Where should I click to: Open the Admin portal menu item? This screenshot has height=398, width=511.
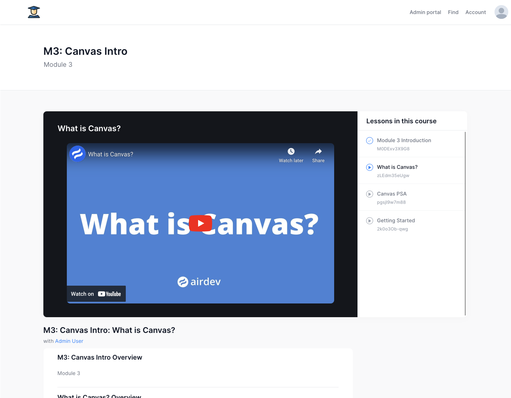pyautogui.click(x=425, y=12)
